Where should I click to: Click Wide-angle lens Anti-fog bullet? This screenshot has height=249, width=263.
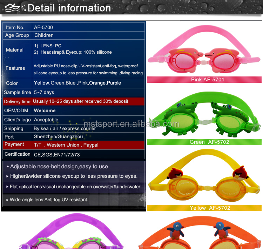(x=47, y=200)
